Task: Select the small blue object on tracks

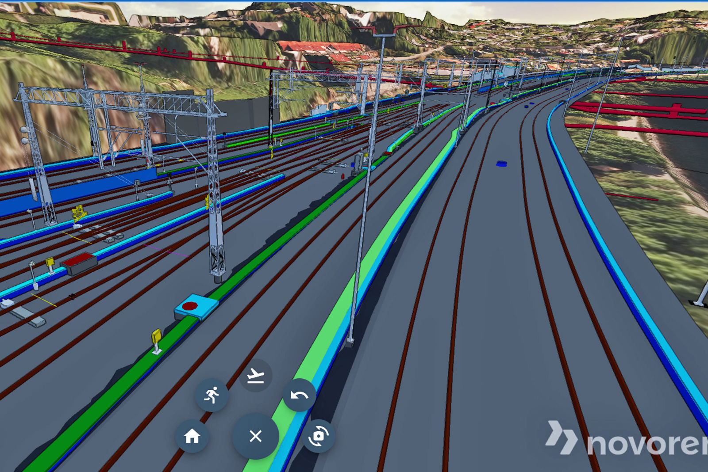Action: [501, 164]
